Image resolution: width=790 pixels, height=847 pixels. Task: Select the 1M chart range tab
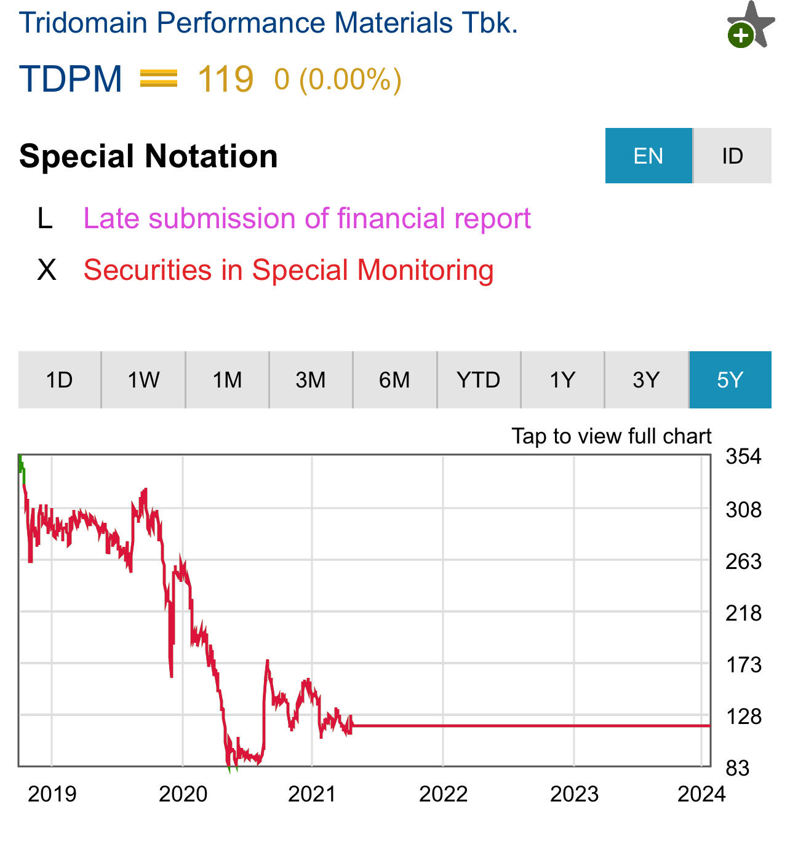click(x=227, y=380)
